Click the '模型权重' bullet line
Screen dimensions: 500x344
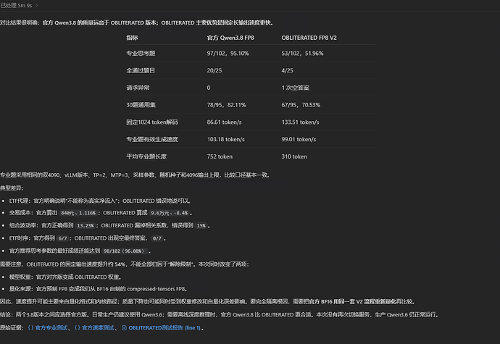tap(65, 277)
